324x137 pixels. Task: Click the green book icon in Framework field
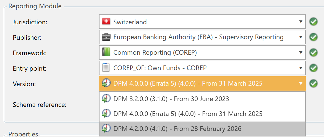[106, 52]
